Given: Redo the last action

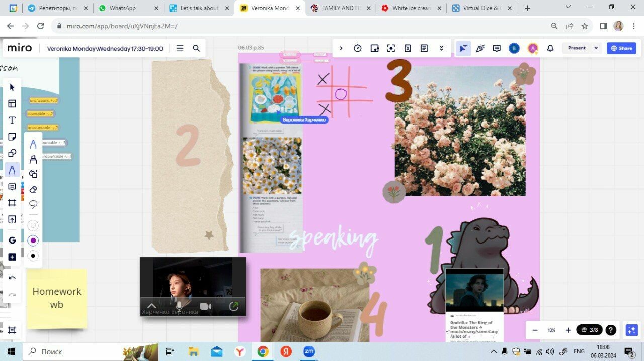Looking at the screenshot, I should coord(12,295).
